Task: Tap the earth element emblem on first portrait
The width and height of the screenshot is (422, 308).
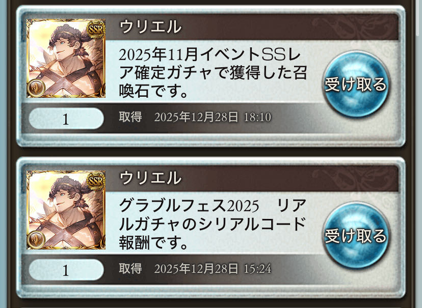Action: (36, 88)
